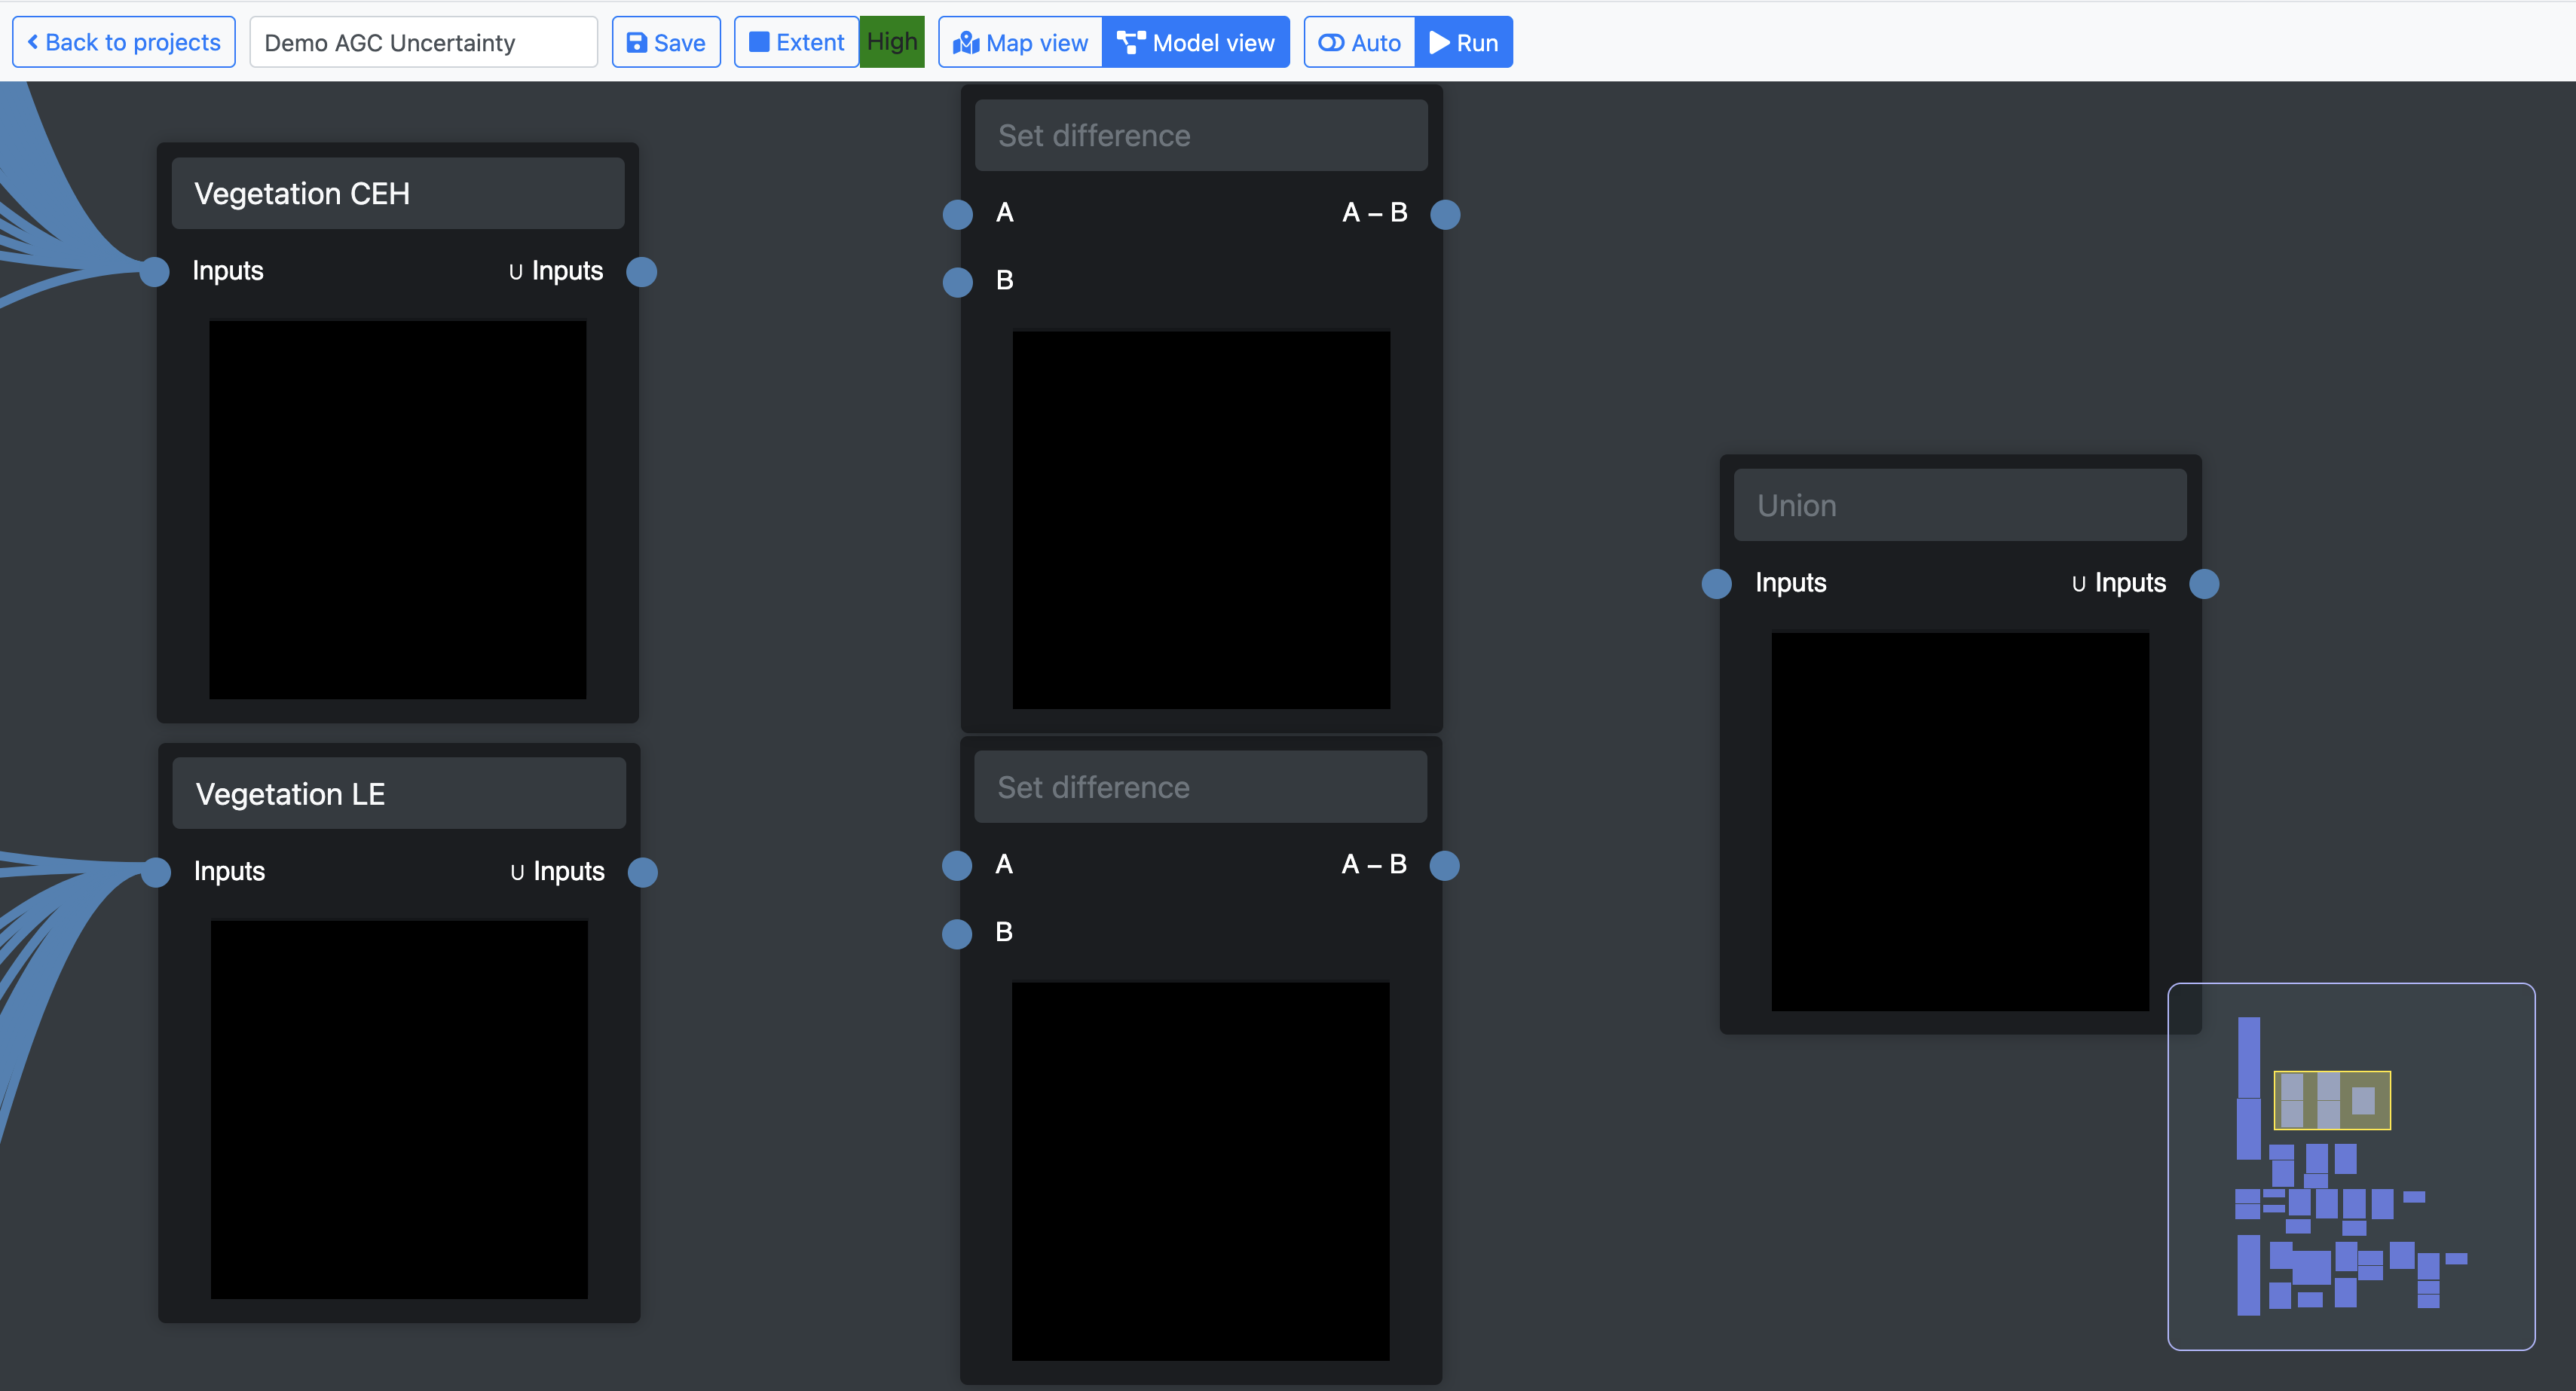Click the Vegetation LE input port
The height and width of the screenshot is (1391, 2576).
[x=155, y=872]
